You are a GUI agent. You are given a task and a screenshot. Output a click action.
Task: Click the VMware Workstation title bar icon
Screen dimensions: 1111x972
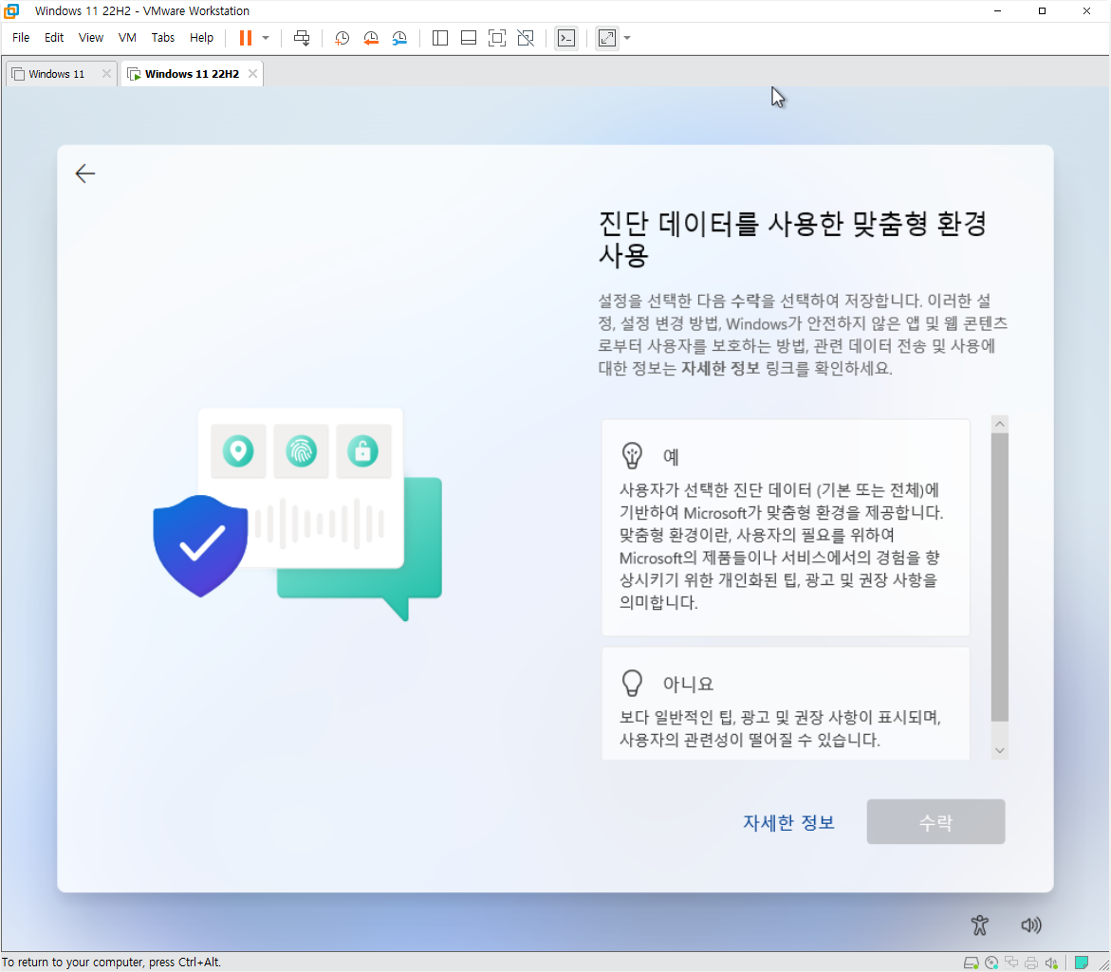point(12,10)
